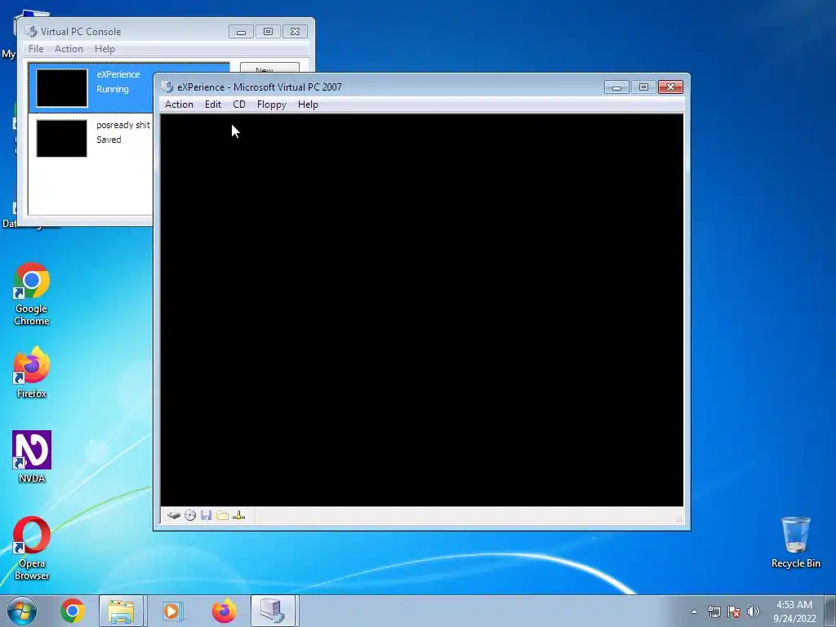Open the Recycle Bin
Viewport: 836px width, 627px height.
[795, 542]
